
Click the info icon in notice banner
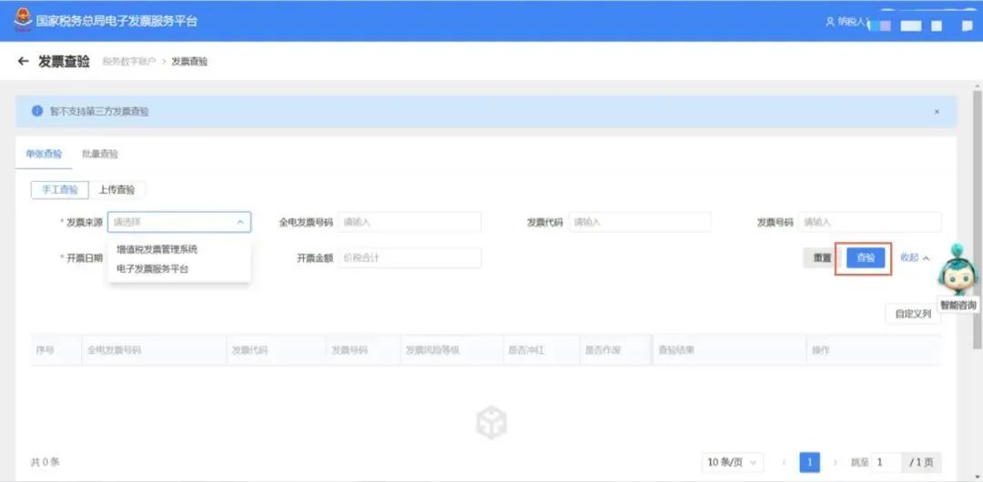click(37, 111)
